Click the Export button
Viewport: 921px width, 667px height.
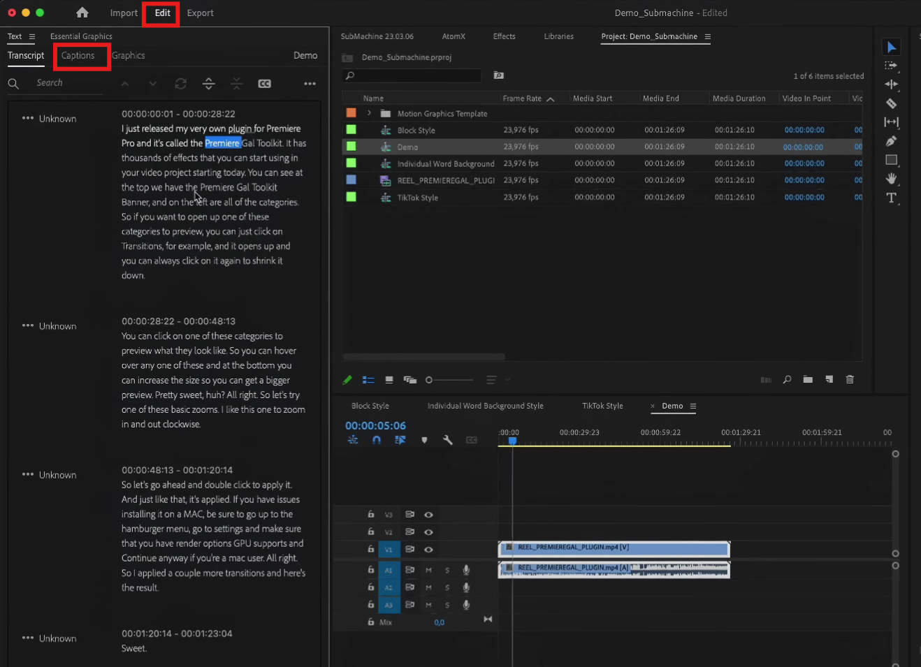tap(200, 13)
